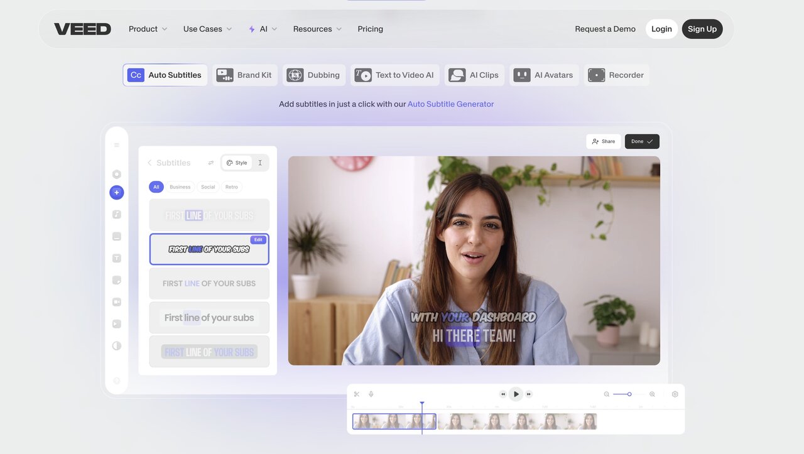Viewport: 804px width, 454px height.
Task: Open the Auto Subtitle Generator link
Action: click(450, 104)
